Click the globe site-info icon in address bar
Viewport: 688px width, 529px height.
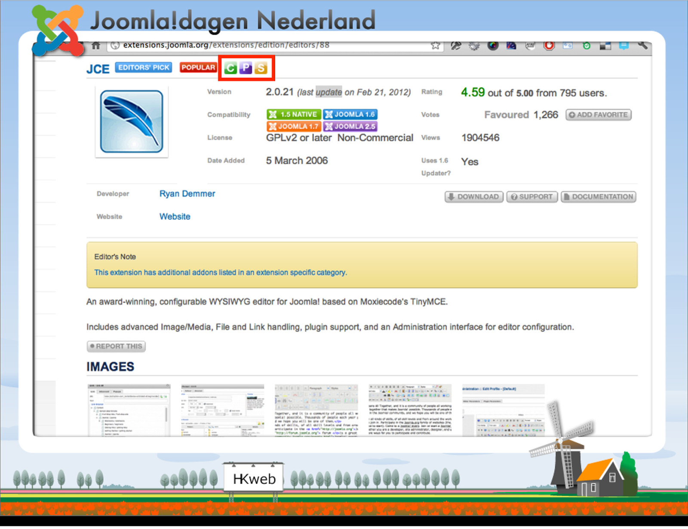click(115, 45)
